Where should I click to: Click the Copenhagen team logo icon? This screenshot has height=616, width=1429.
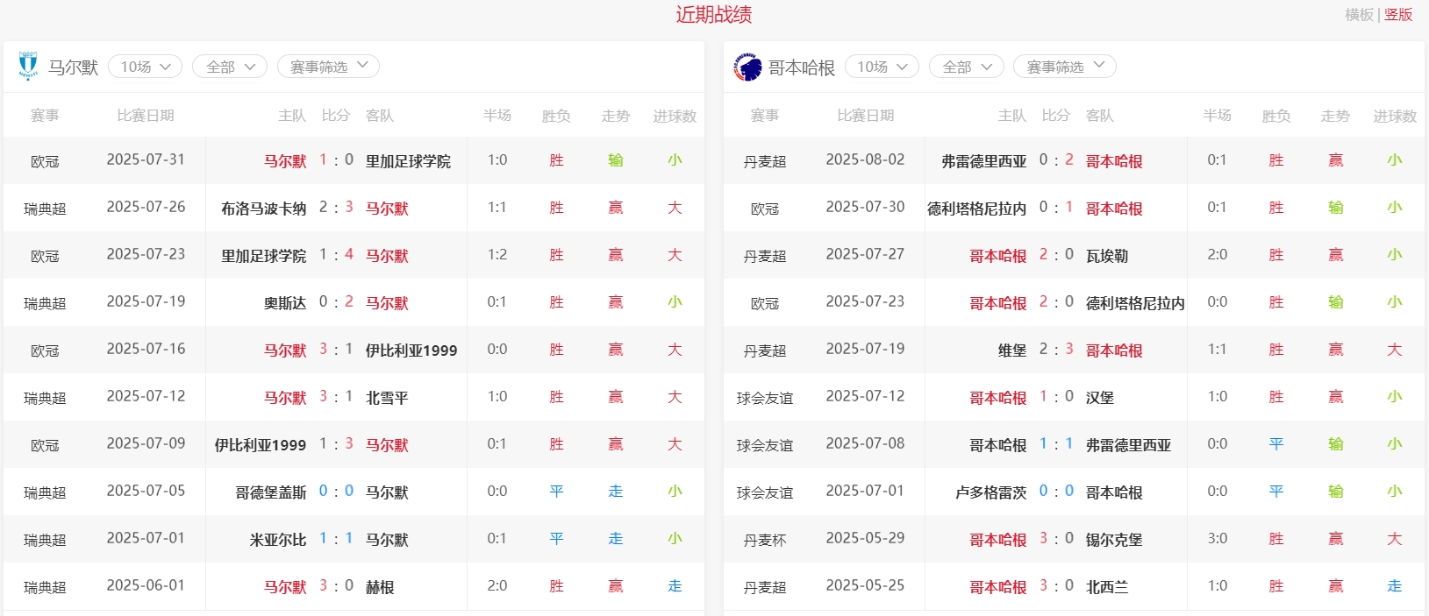(747, 67)
